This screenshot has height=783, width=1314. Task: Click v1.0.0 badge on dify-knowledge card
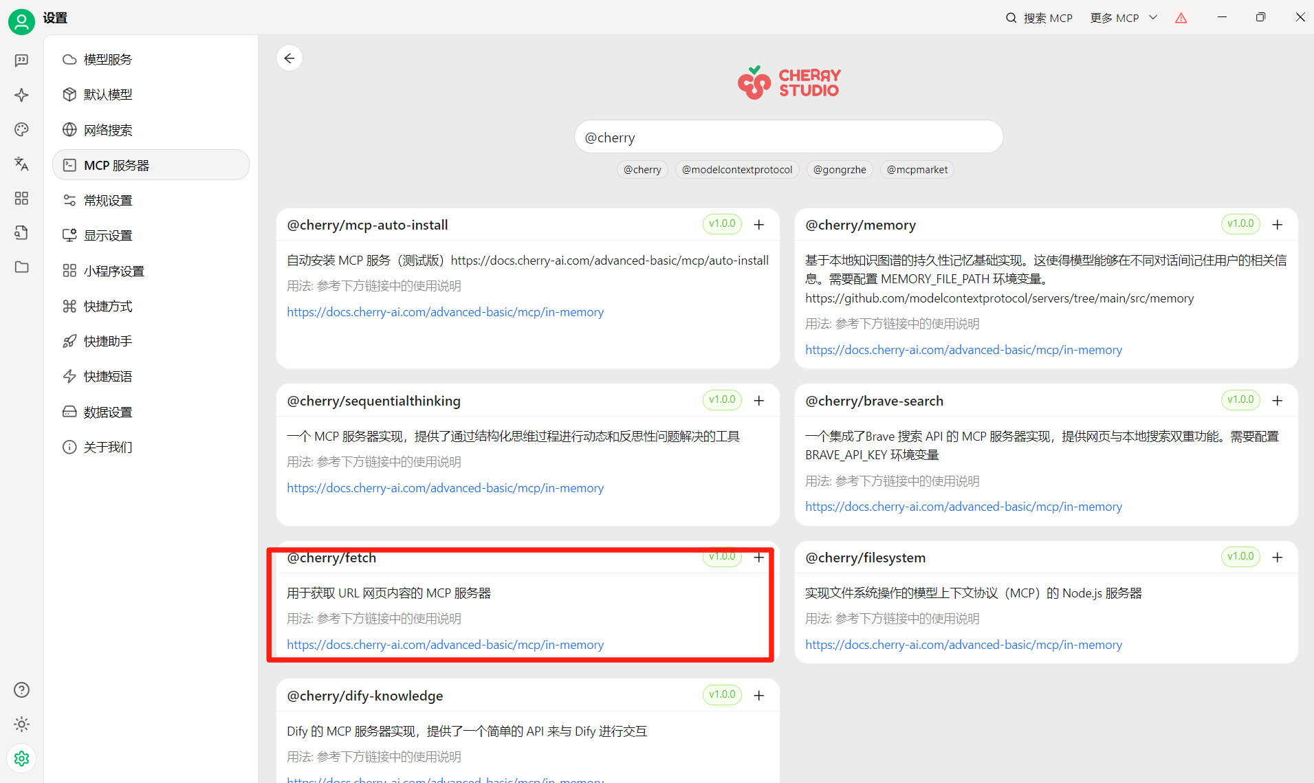[x=722, y=695]
